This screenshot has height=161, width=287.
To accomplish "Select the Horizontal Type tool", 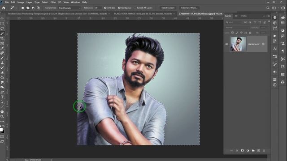I will pos(2,97).
